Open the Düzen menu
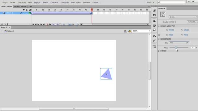 (13, 2)
